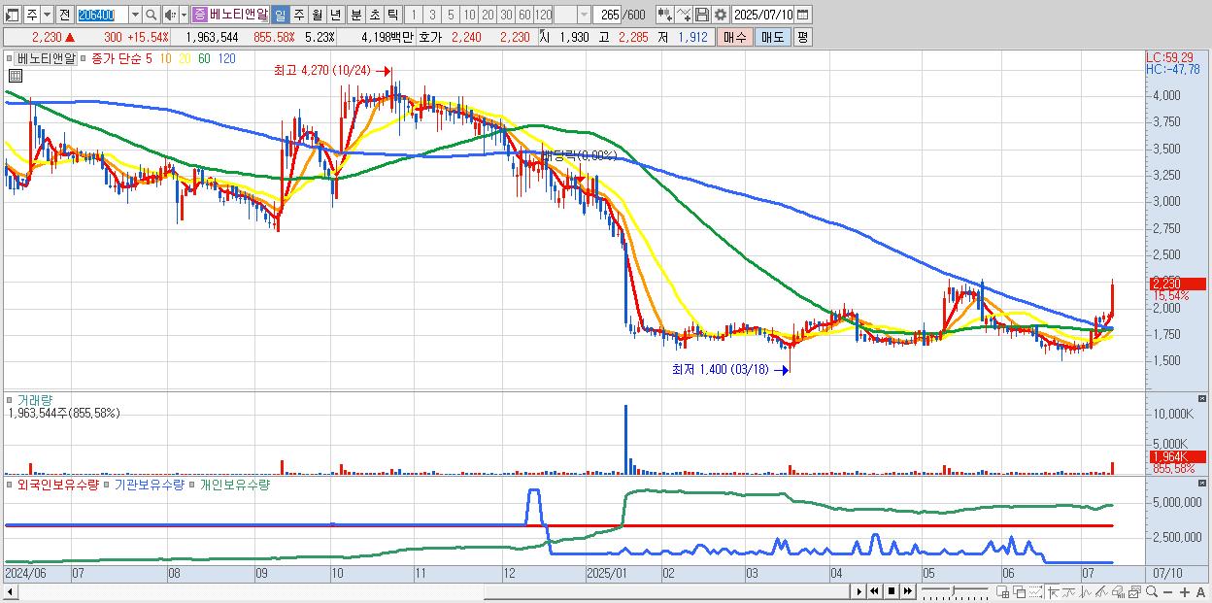Image resolution: width=1212 pixels, height=603 pixels.
Task: Click the 베노티앤알 chart legend label
Action: tap(46, 58)
